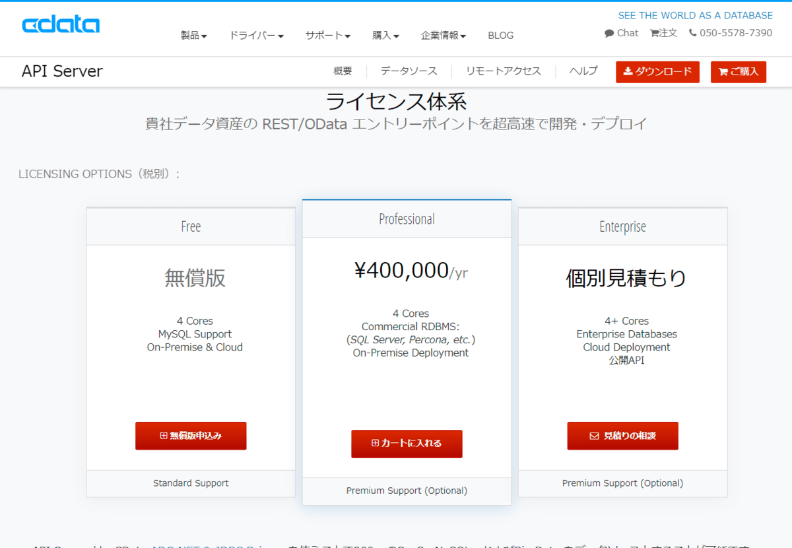Select the ヘルプ tab
This screenshot has width=792, height=548.
[583, 71]
